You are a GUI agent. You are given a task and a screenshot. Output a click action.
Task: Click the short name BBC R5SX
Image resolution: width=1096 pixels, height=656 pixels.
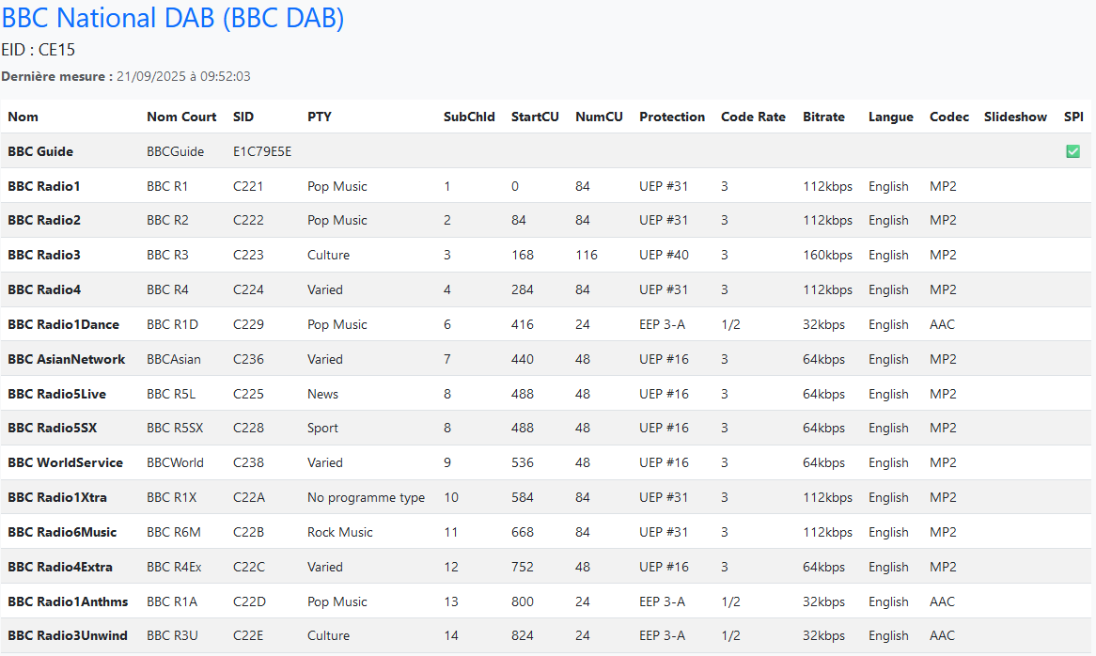pyautogui.click(x=175, y=429)
